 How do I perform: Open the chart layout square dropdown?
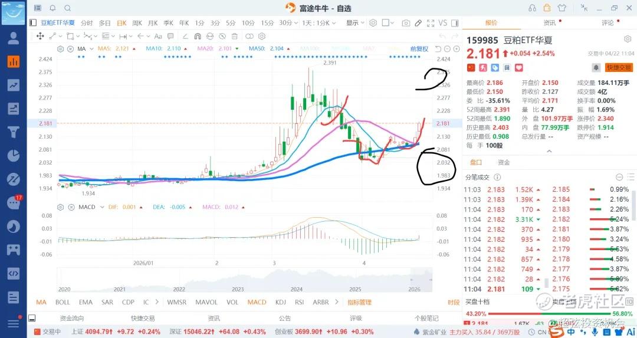(388, 23)
